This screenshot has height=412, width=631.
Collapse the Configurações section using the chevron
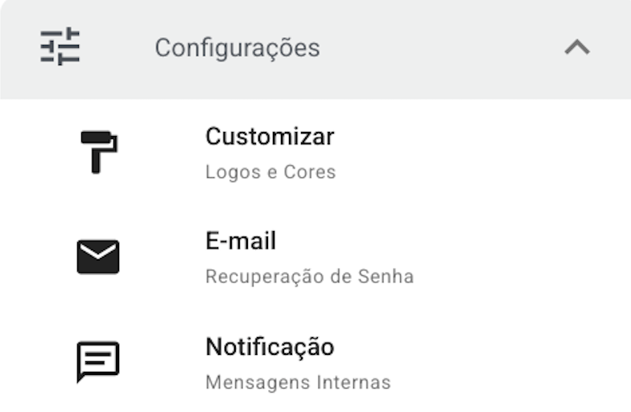(x=576, y=47)
